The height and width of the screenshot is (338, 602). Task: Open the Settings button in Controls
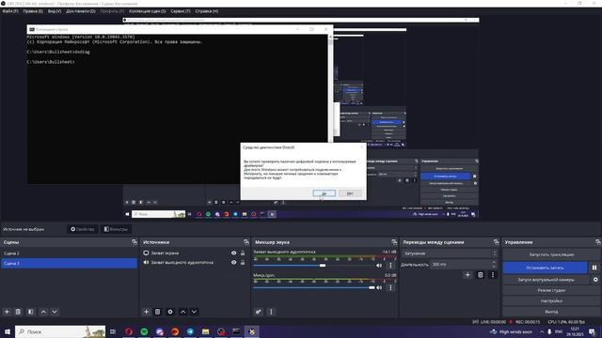click(x=551, y=300)
